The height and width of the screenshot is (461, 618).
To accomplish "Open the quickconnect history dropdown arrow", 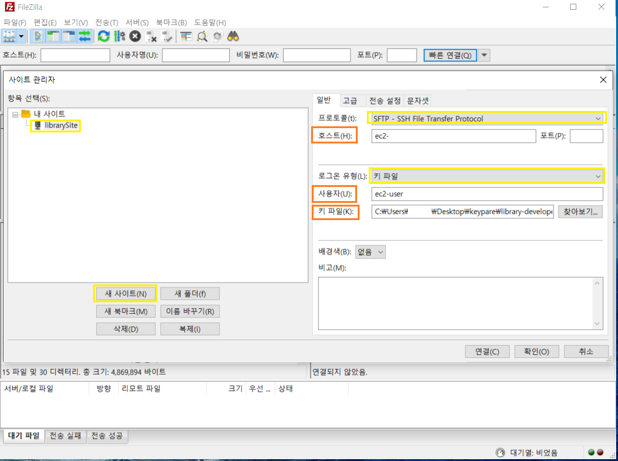I will pos(484,55).
